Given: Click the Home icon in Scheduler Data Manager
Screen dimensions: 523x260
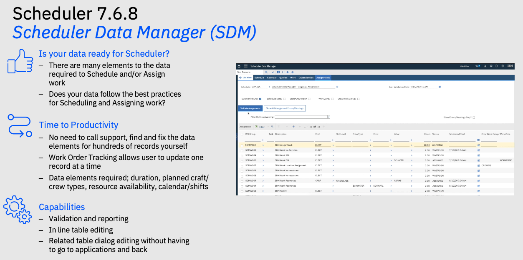Looking at the screenshot, I should click(x=239, y=66).
